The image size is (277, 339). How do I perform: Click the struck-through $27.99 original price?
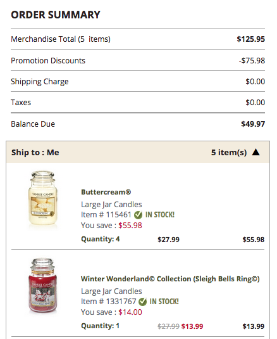pyautogui.click(x=168, y=326)
